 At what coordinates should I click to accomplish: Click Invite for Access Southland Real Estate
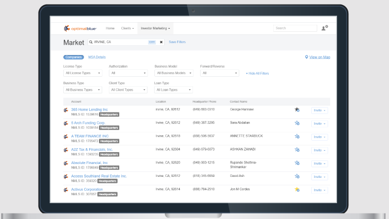(x=319, y=176)
